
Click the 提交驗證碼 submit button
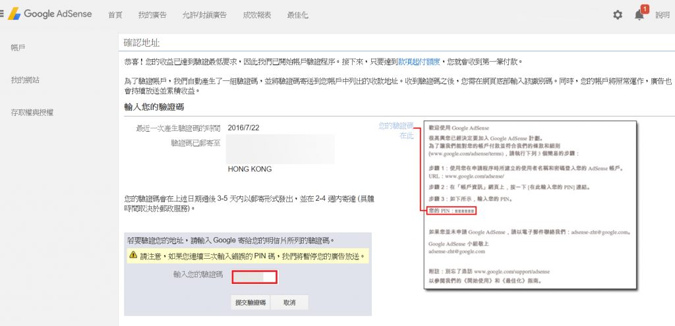pos(250,302)
